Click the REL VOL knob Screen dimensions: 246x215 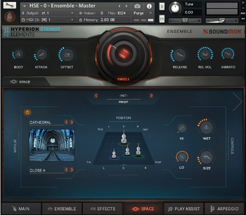pyautogui.click(x=205, y=54)
